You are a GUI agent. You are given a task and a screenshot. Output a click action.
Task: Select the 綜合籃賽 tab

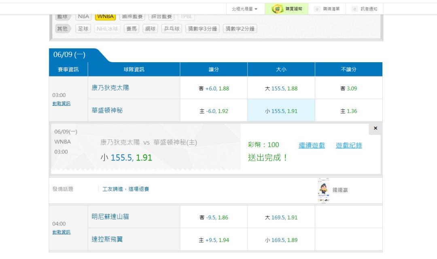(x=161, y=17)
